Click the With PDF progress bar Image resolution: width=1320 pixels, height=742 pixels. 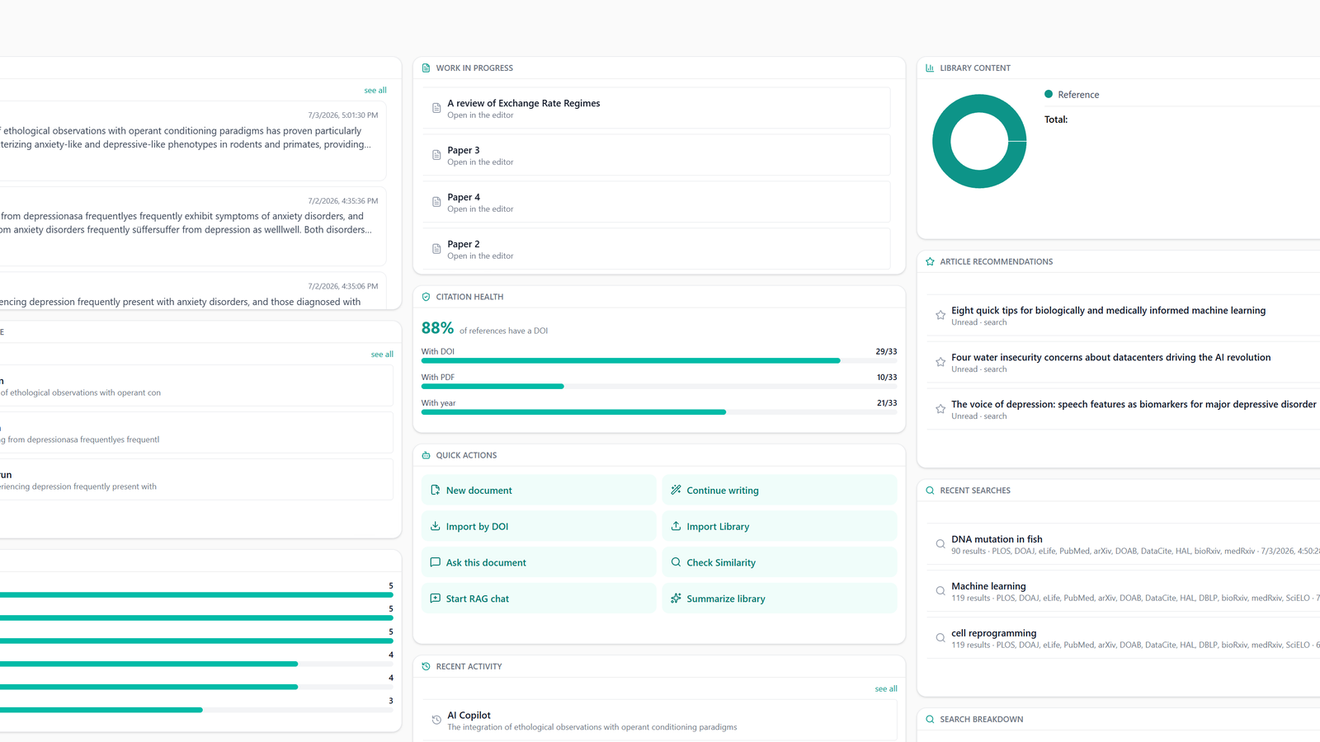[x=659, y=386]
